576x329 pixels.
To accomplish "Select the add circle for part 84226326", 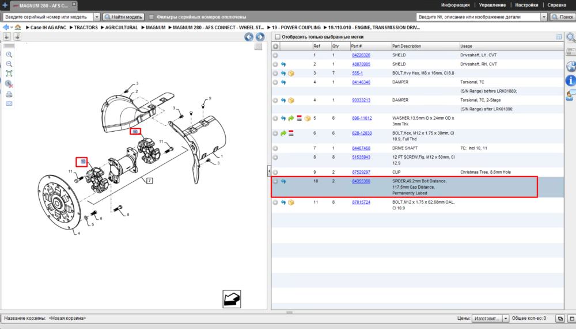I will 275,55.
